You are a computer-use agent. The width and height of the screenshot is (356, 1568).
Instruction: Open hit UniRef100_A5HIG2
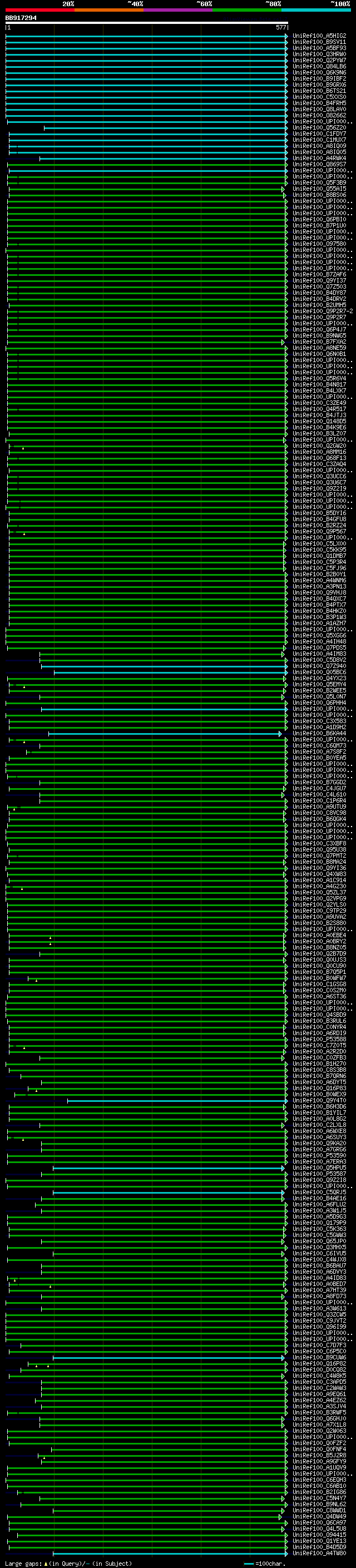pyautogui.click(x=319, y=36)
